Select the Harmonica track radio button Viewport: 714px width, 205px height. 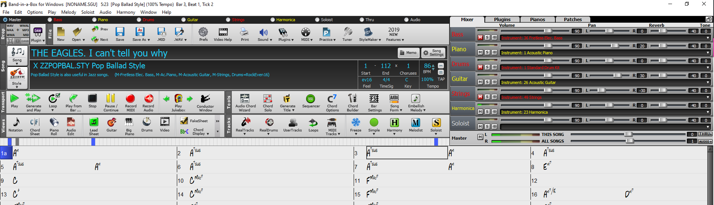pyautogui.click(x=273, y=20)
